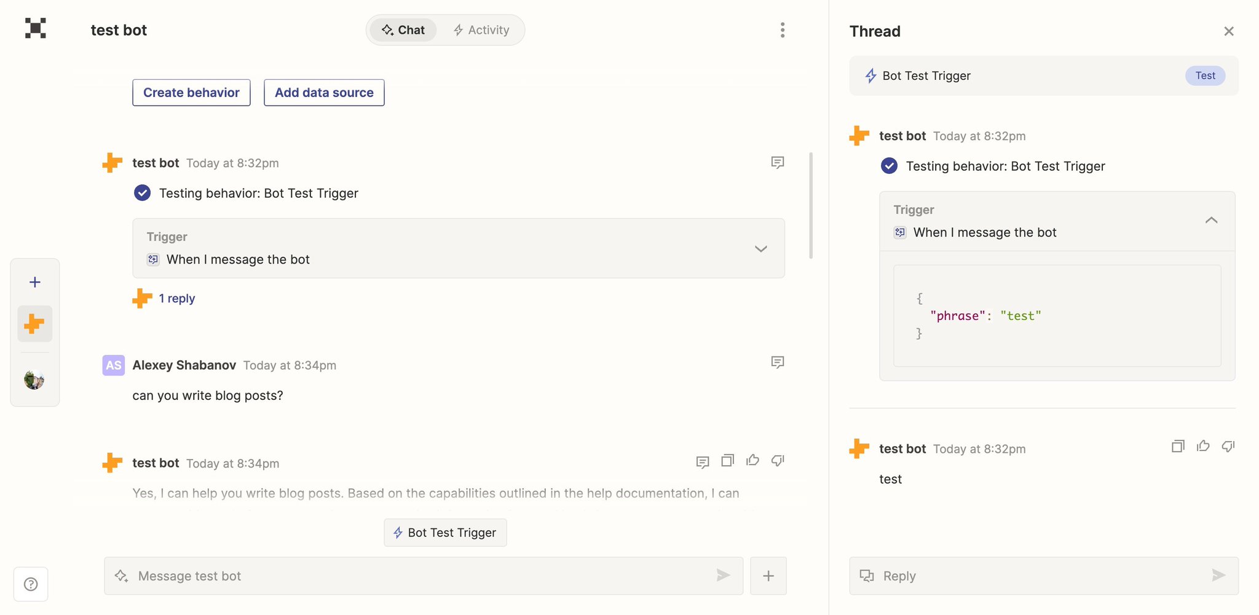Click the Bot Test Trigger suggestion chip
The height and width of the screenshot is (615, 1259).
(445, 533)
